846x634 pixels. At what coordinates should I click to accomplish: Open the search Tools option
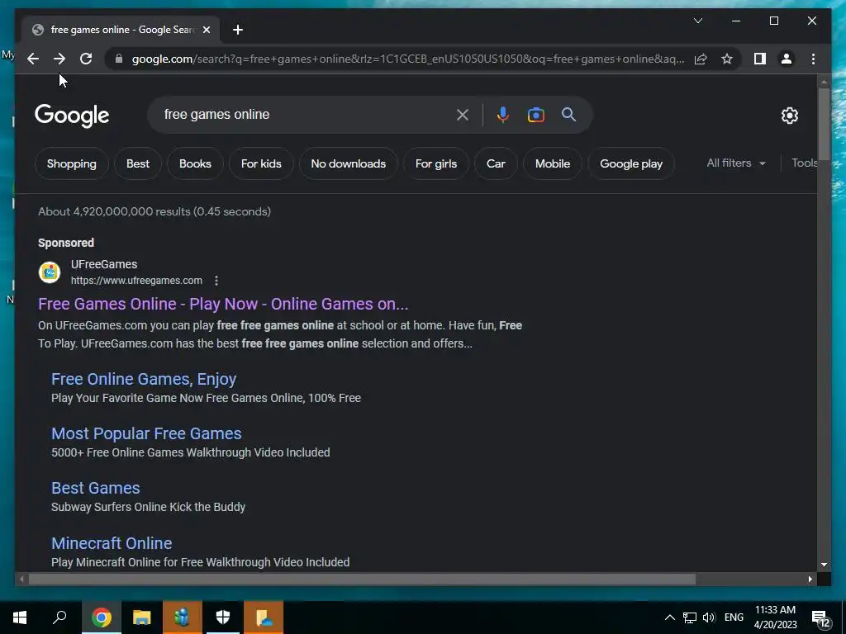[804, 163]
